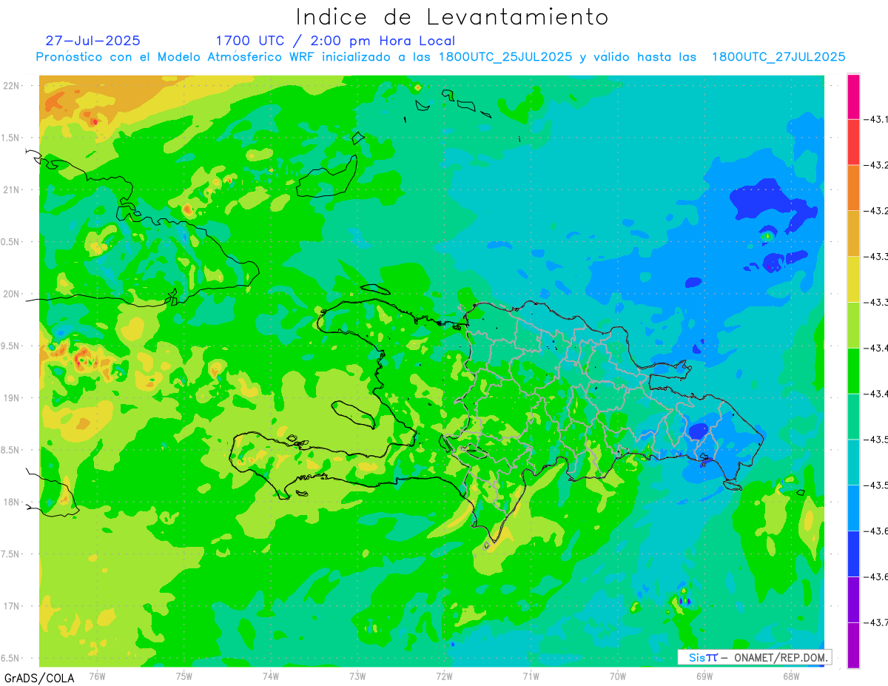This screenshot has height=686, width=888.
Task: Select the 76W longitude label
Action: pos(97,676)
